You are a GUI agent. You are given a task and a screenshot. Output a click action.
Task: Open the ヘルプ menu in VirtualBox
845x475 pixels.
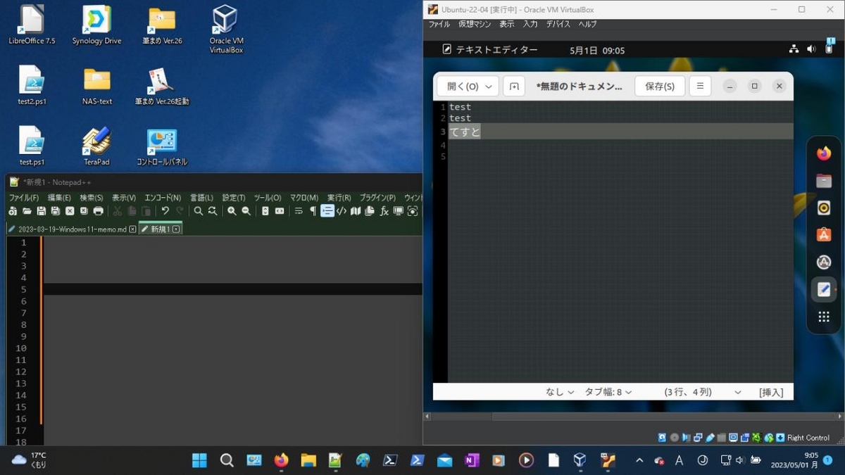click(587, 24)
